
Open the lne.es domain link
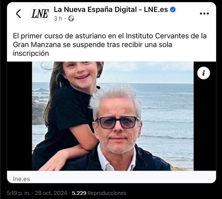(x=21, y=179)
